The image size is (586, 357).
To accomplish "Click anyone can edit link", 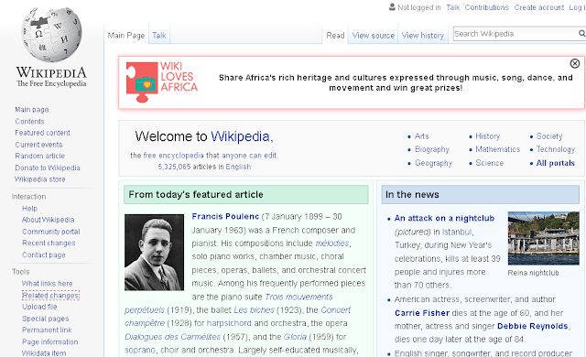I will coord(249,156).
